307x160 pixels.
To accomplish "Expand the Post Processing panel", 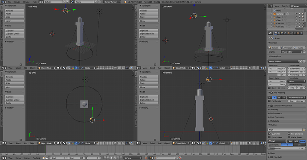I will click(x=277, y=117).
